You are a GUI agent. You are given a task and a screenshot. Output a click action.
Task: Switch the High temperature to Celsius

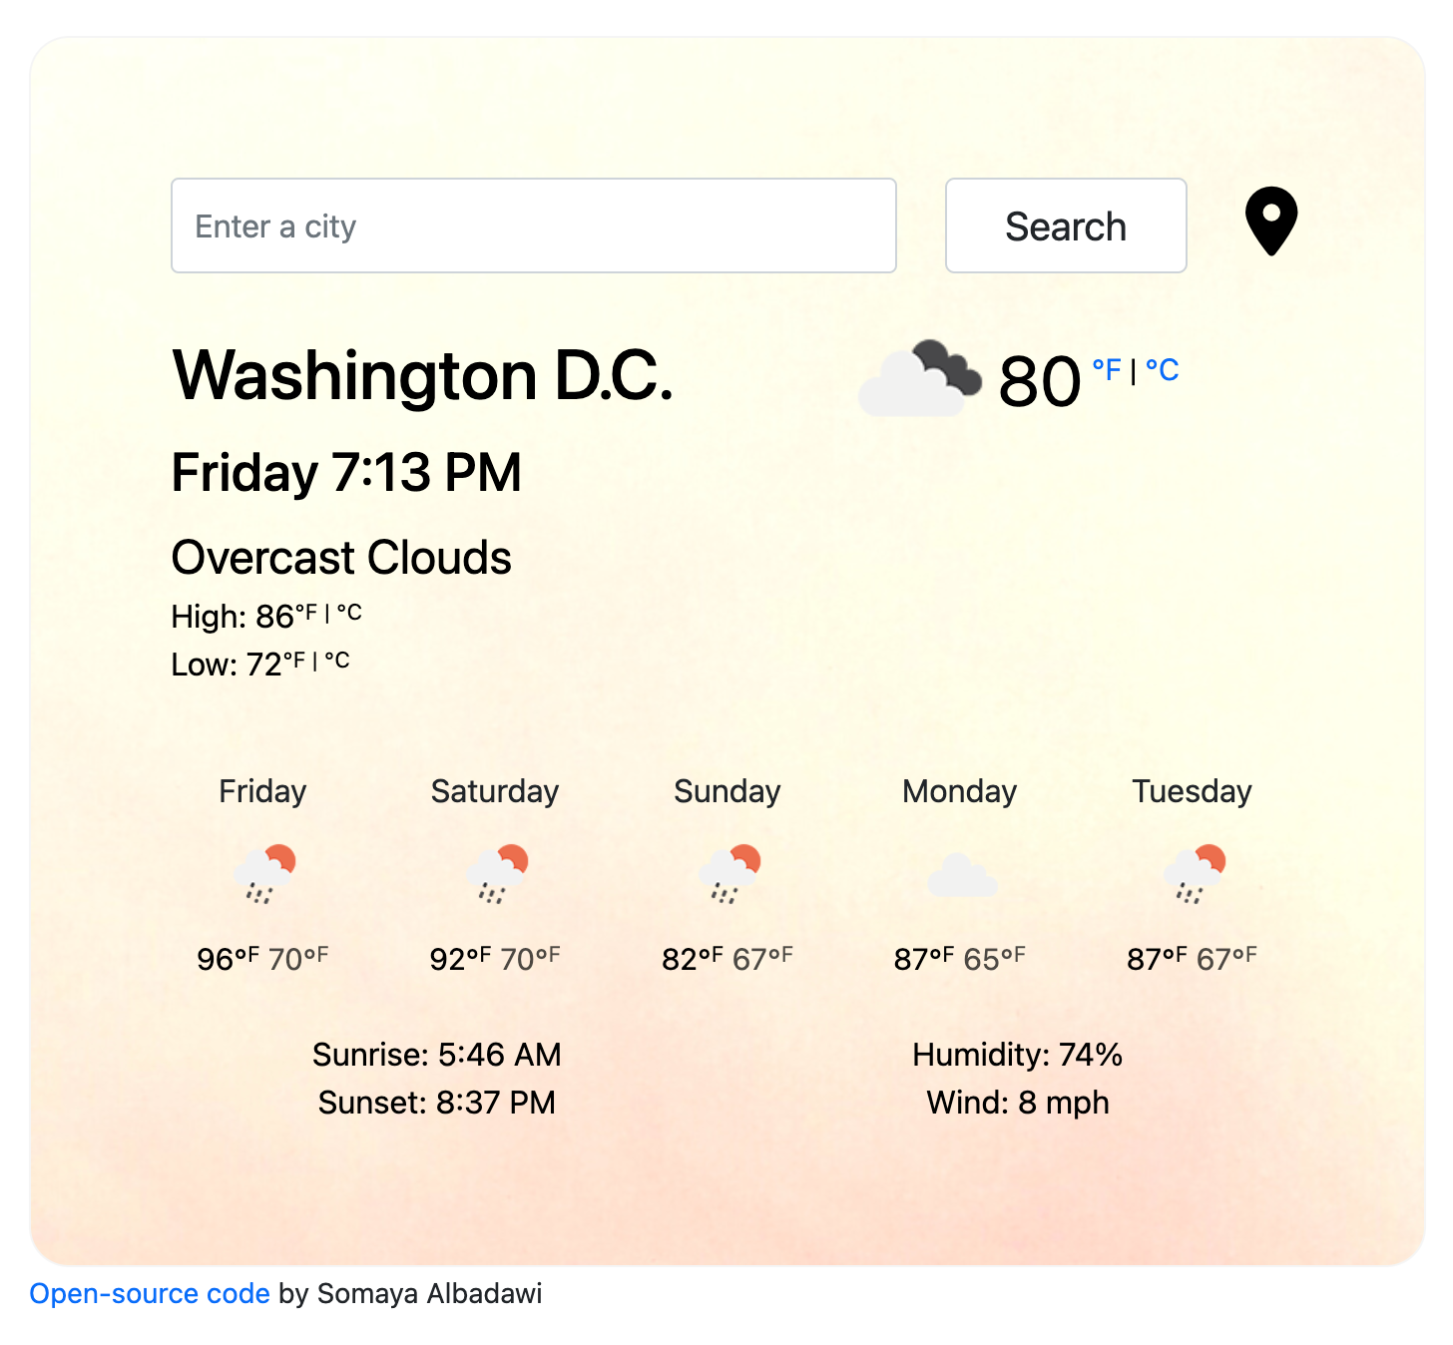click(349, 612)
